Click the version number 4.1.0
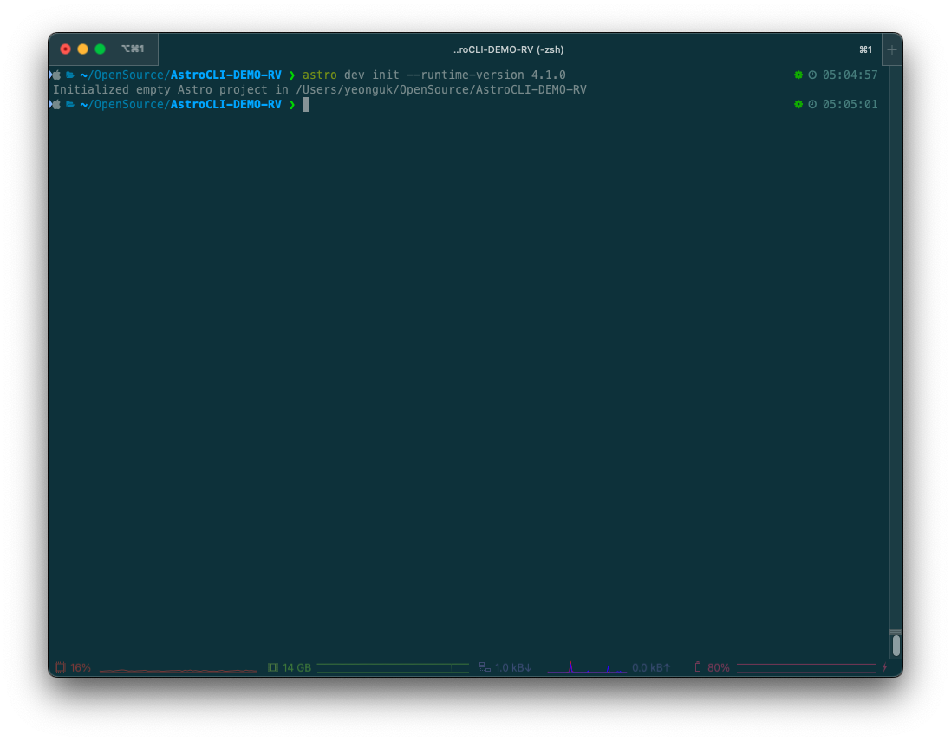Screen dimensions: 951x741 (x=548, y=75)
